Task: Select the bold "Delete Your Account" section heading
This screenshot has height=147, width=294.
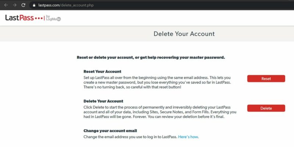Action: tap(103, 101)
